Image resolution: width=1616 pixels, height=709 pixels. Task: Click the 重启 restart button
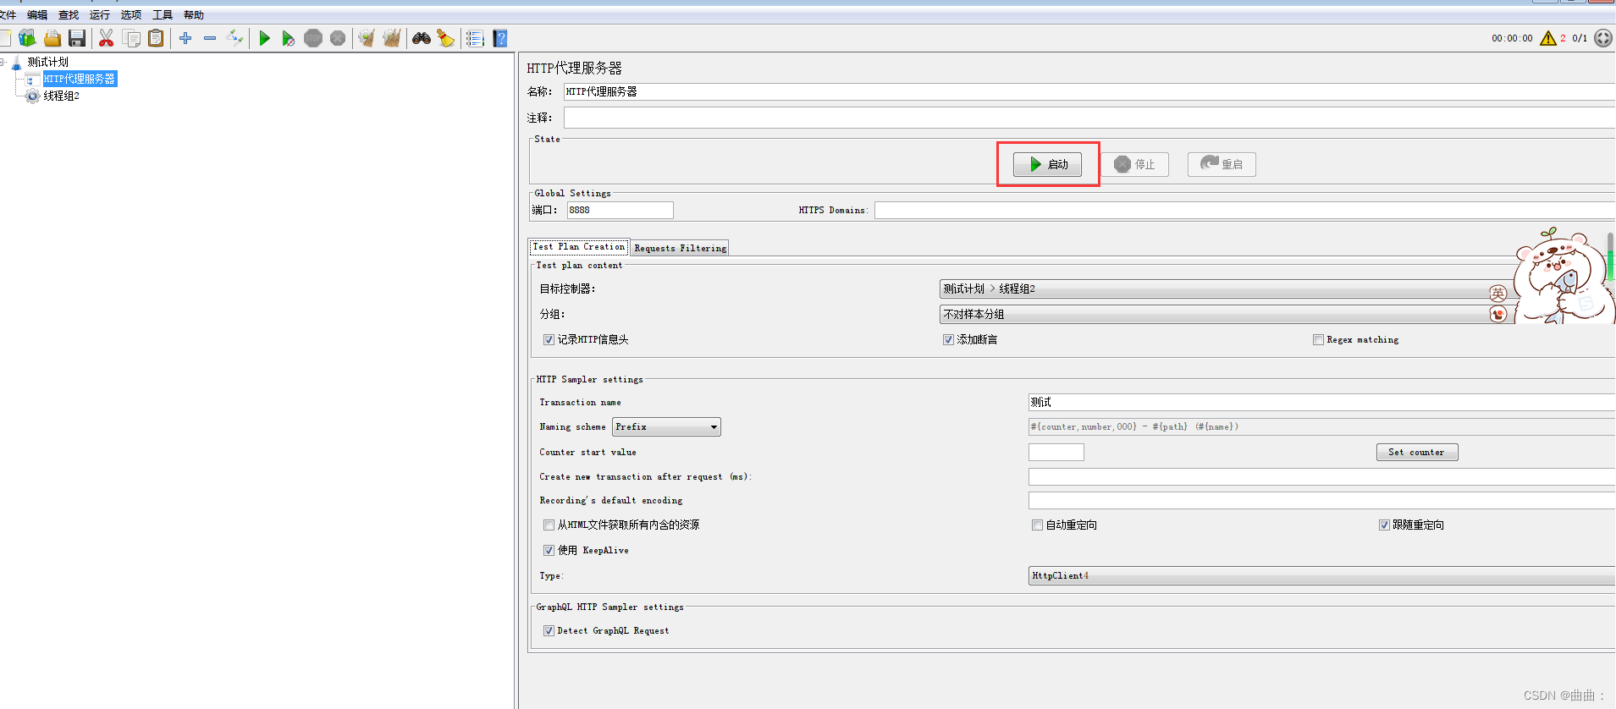click(1222, 164)
